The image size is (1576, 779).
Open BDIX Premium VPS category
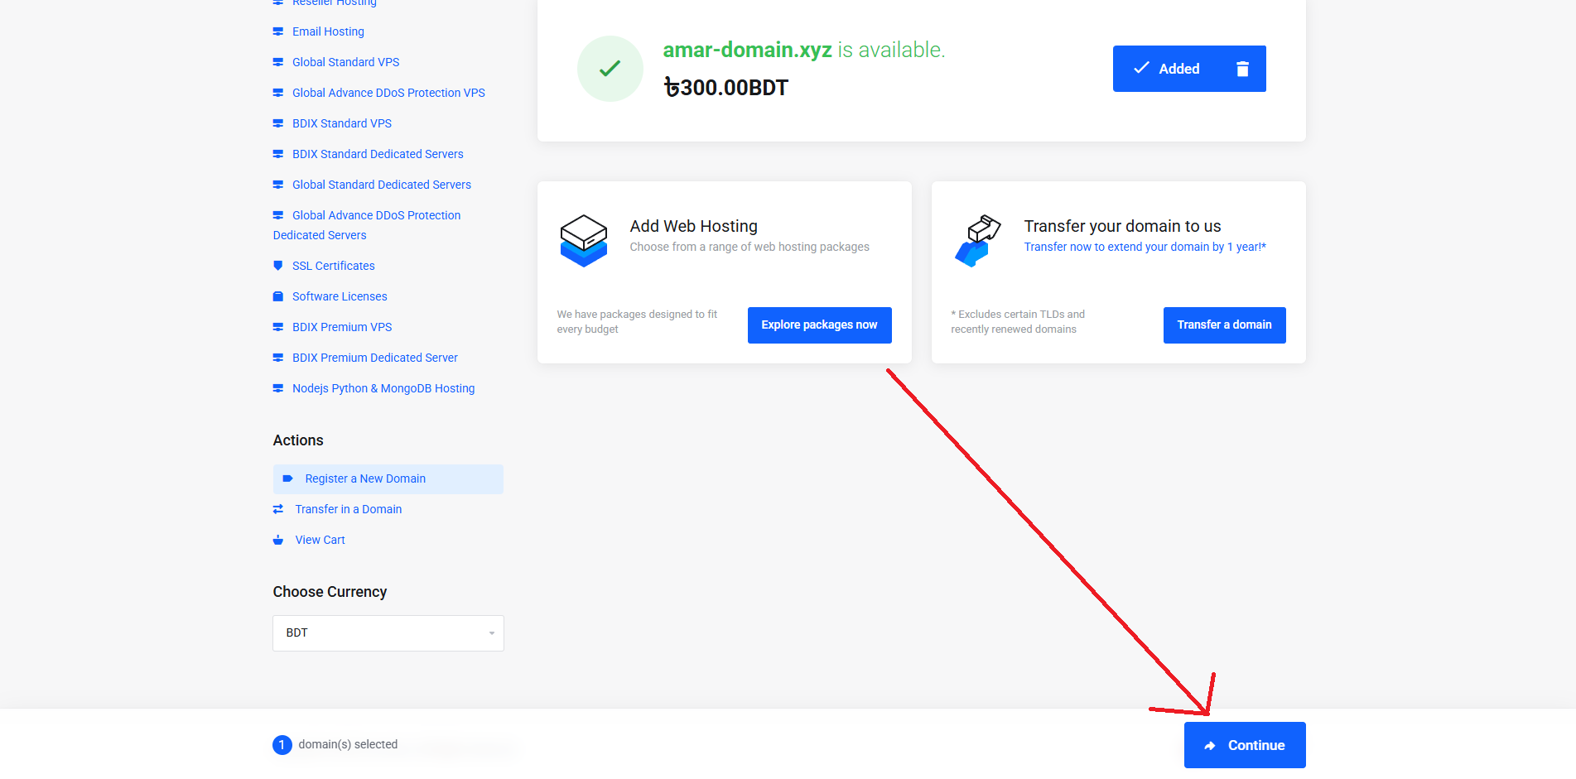click(x=342, y=327)
